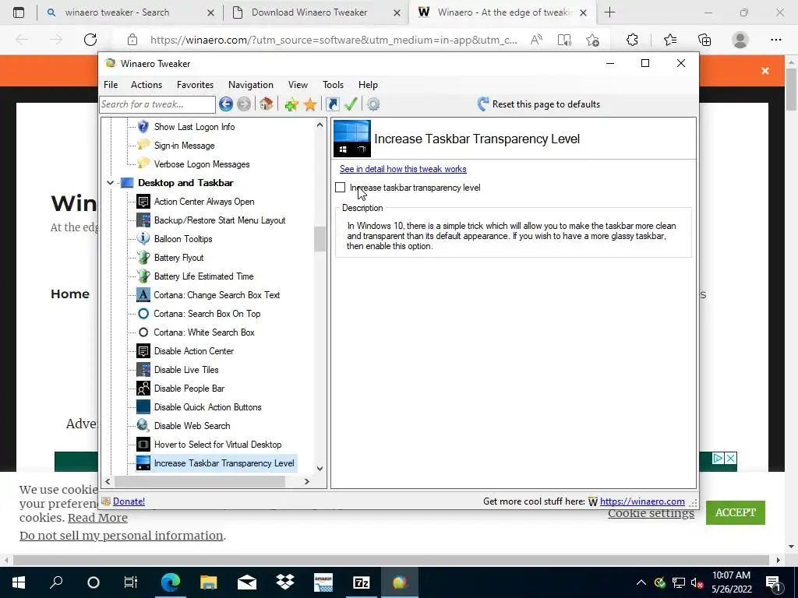
Task: Open the Actions menu
Action: point(147,85)
